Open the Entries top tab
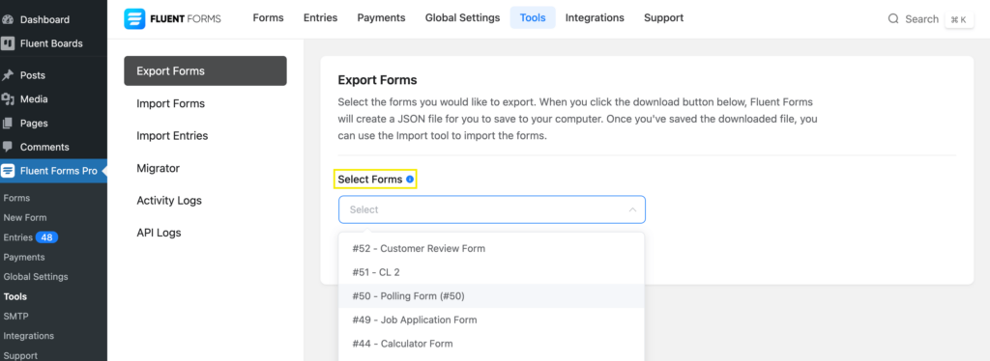This screenshot has width=990, height=361. pos(320,17)
